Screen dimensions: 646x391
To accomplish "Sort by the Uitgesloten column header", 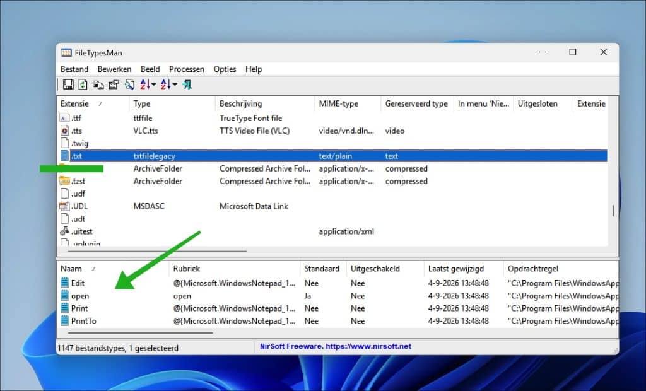I will pyautogui.click(x=543, y=104).
